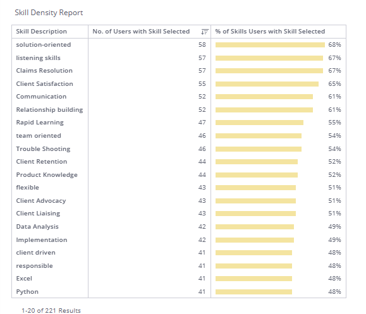The height and width of the screenshot is (314, 366).
Task: Open the Data Analysis skill row
Action: (x=179, y=227)
